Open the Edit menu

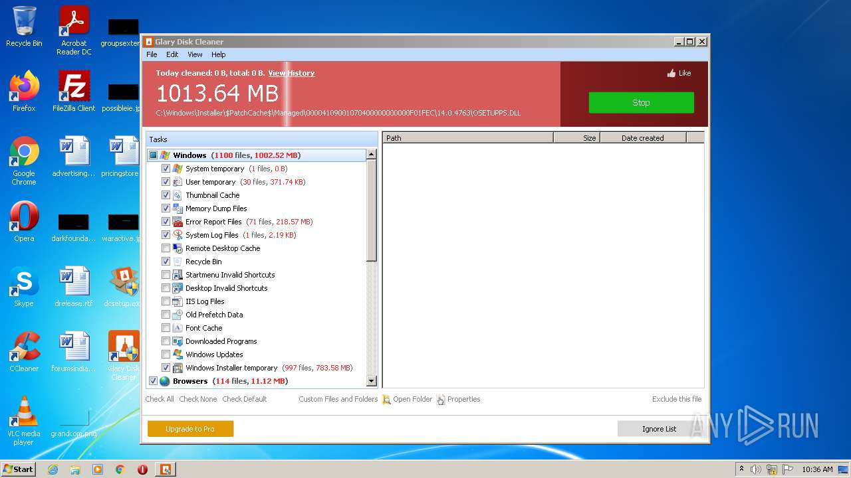[x=172, y=54]
